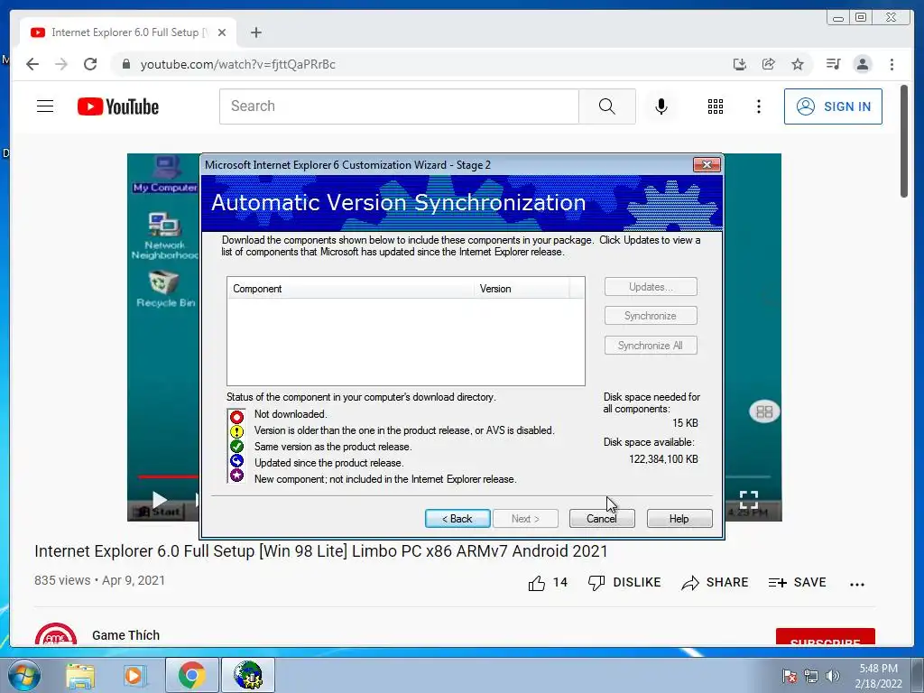Close the Internet Explorer 6.0 tab
924x693 pixels.
[222, 32]
